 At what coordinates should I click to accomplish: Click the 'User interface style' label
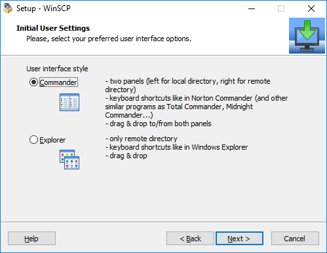point(57,69)
